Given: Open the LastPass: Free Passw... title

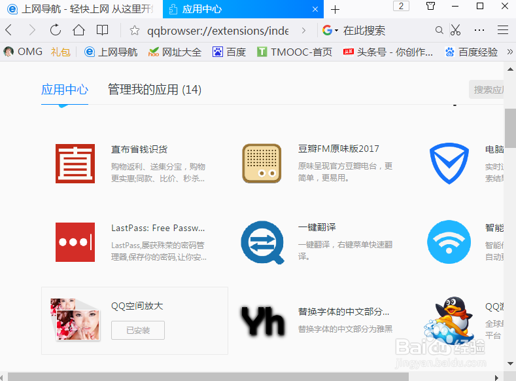Looking at the screenshot, I should click(158, 228).
